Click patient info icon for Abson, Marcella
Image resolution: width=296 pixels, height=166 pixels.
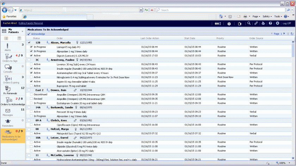[48, 43]
